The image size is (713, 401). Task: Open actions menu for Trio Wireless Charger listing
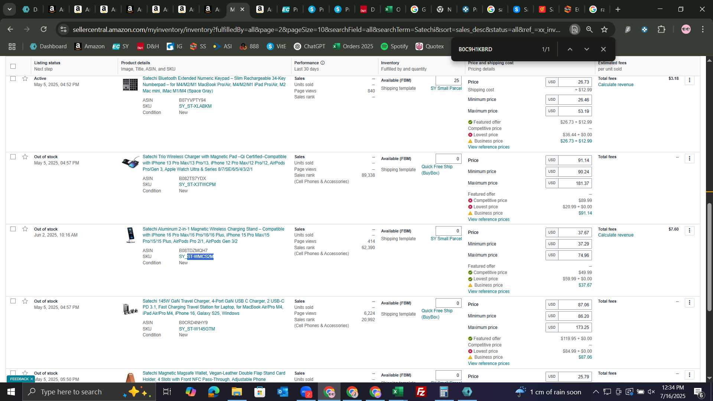689,159
